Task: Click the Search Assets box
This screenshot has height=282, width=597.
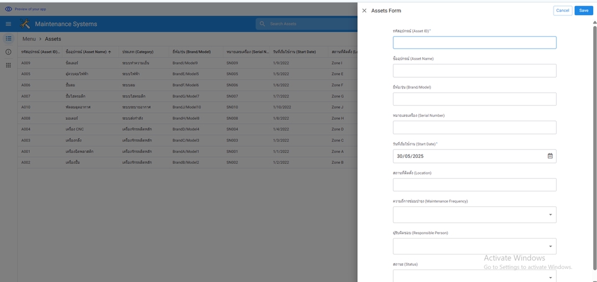Action: pos(307,24)
